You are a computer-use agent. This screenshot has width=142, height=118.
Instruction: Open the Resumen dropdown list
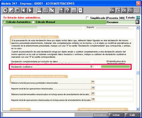click(x=138, y=22)
